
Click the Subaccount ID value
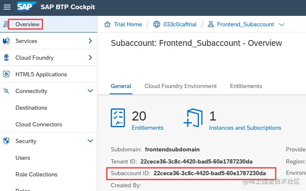click(209, 173)
